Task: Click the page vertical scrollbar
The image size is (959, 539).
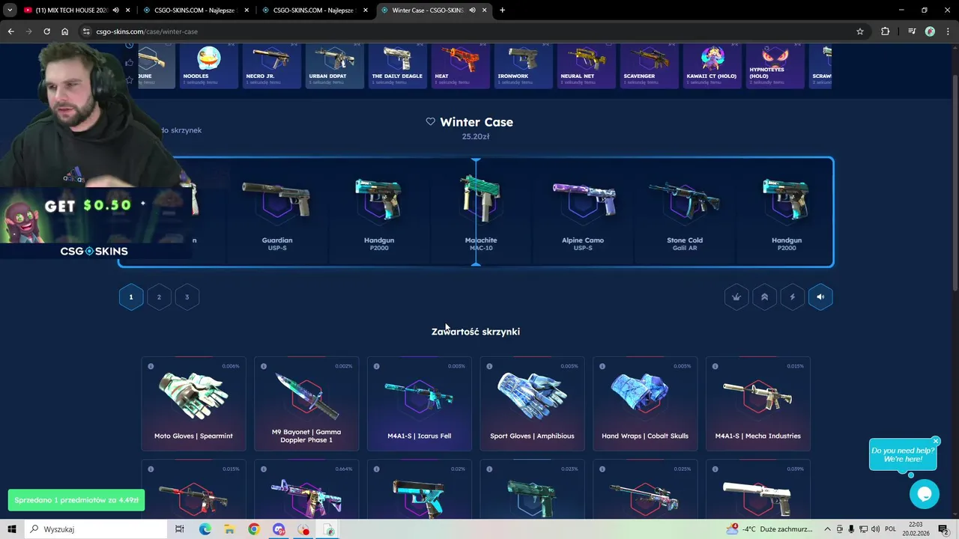Action: click(955, 183)
